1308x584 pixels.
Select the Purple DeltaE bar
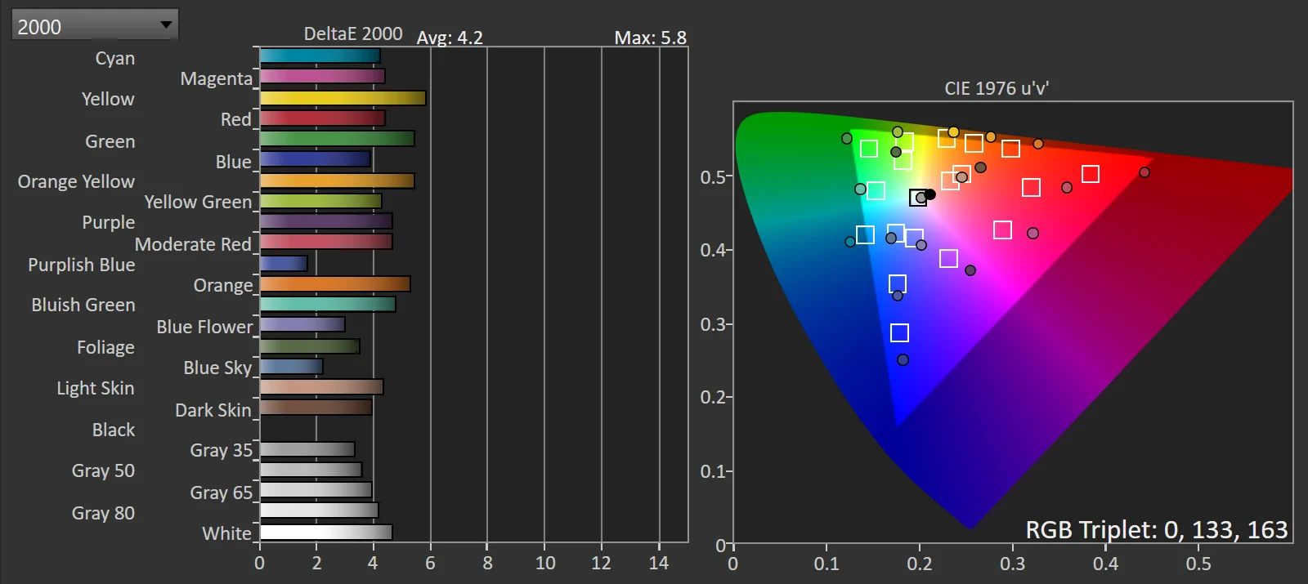coord(326,221)
